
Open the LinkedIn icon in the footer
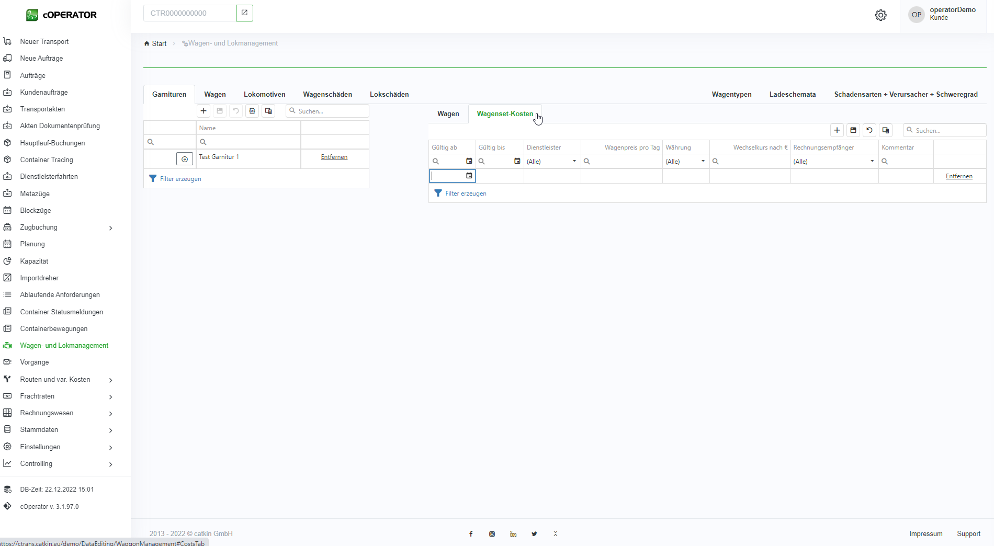point(513,534)
